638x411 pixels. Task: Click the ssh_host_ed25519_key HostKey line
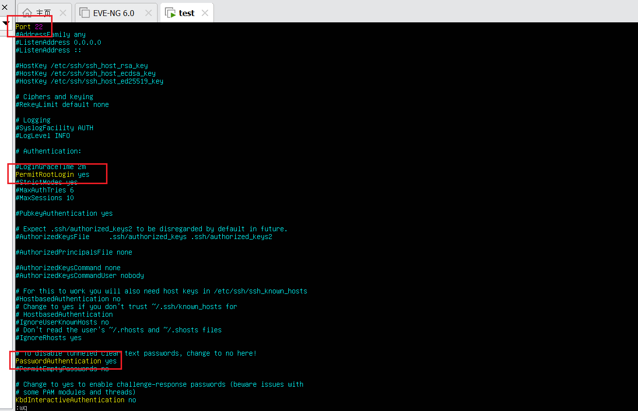point(89,81)
